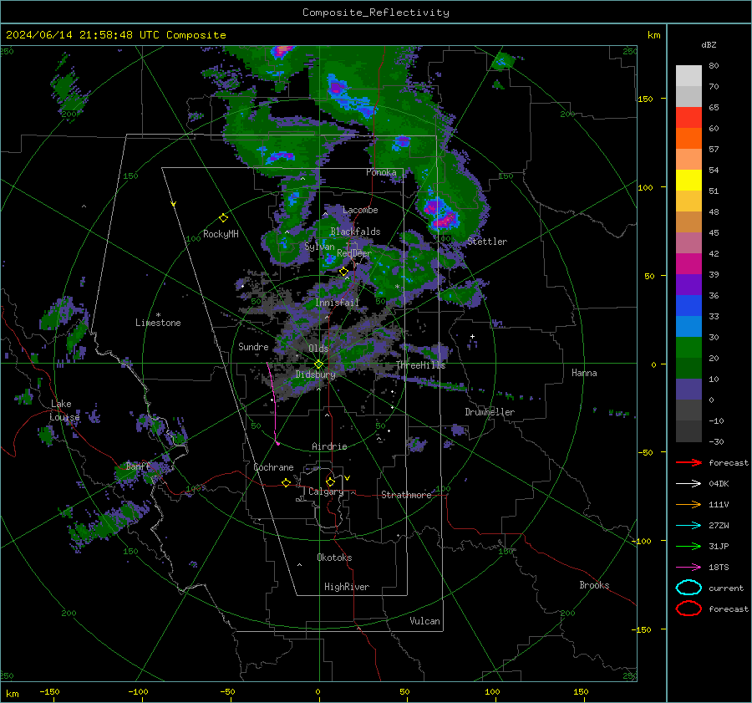Click the yellow V marker northeast of Calgary
Image resolution: width=752 pixels, height=703 pixels.
pos(348,478)
